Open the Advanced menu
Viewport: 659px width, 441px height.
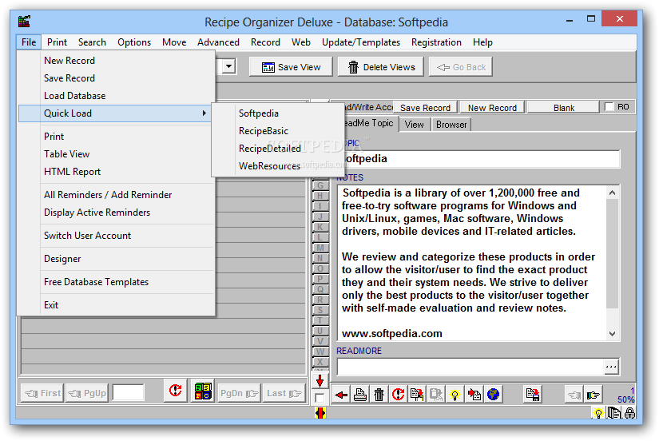[218, 42]
